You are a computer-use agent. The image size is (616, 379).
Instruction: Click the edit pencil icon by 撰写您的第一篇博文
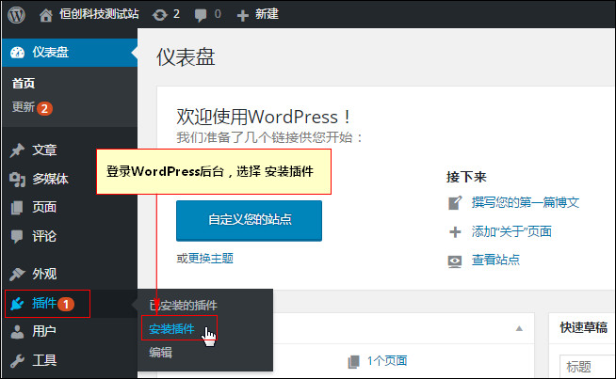tap(455, 203)
